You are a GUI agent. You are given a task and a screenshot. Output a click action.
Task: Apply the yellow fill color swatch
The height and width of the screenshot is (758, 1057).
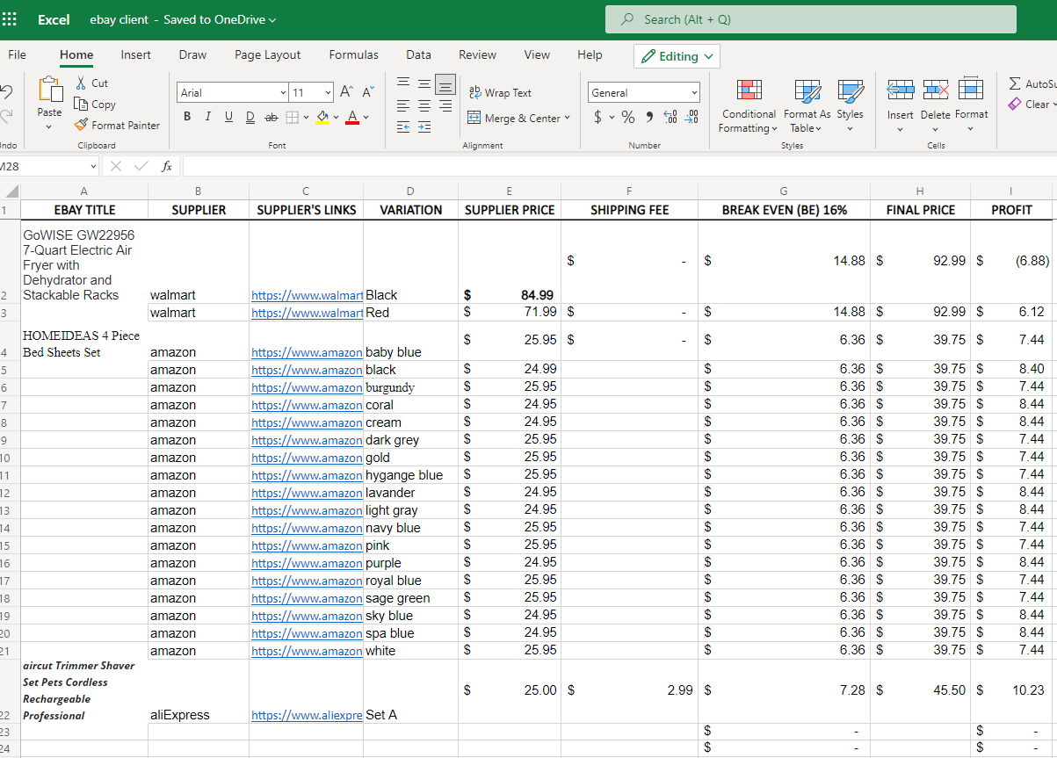[322, 117]
